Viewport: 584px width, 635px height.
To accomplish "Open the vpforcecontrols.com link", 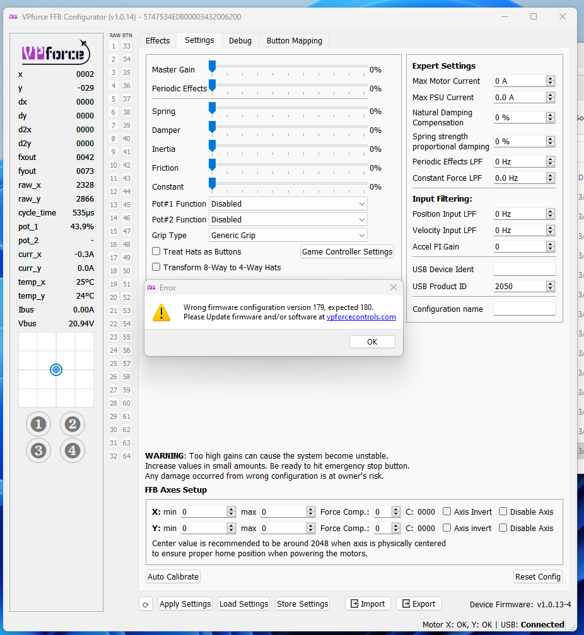I will tap(361, 317).
